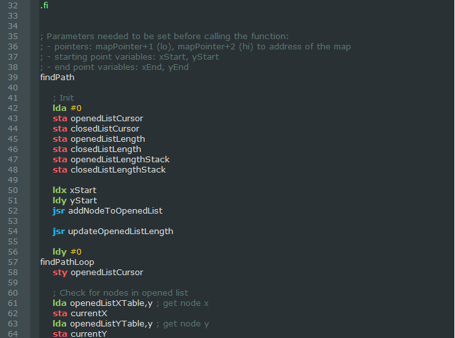Click the .fi directive at the top
Image resolution: width=455 pixels, height=338 pixels.
pos(44,5)
